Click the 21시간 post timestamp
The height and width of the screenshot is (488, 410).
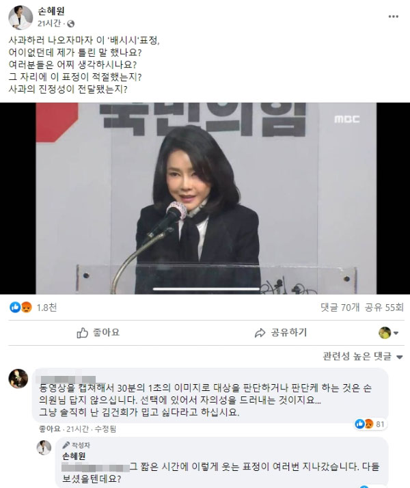[x=49, y=23]
